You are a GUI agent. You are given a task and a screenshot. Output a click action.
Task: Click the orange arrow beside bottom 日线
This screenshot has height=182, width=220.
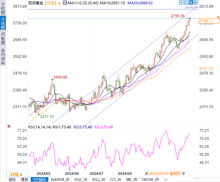tap(22, 174)
